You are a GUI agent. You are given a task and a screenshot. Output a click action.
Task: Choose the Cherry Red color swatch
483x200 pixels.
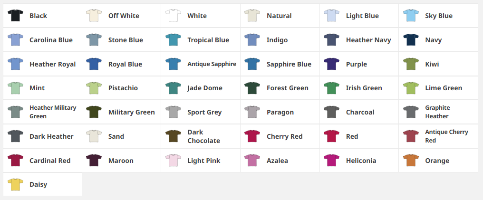(x=252, y=136)
